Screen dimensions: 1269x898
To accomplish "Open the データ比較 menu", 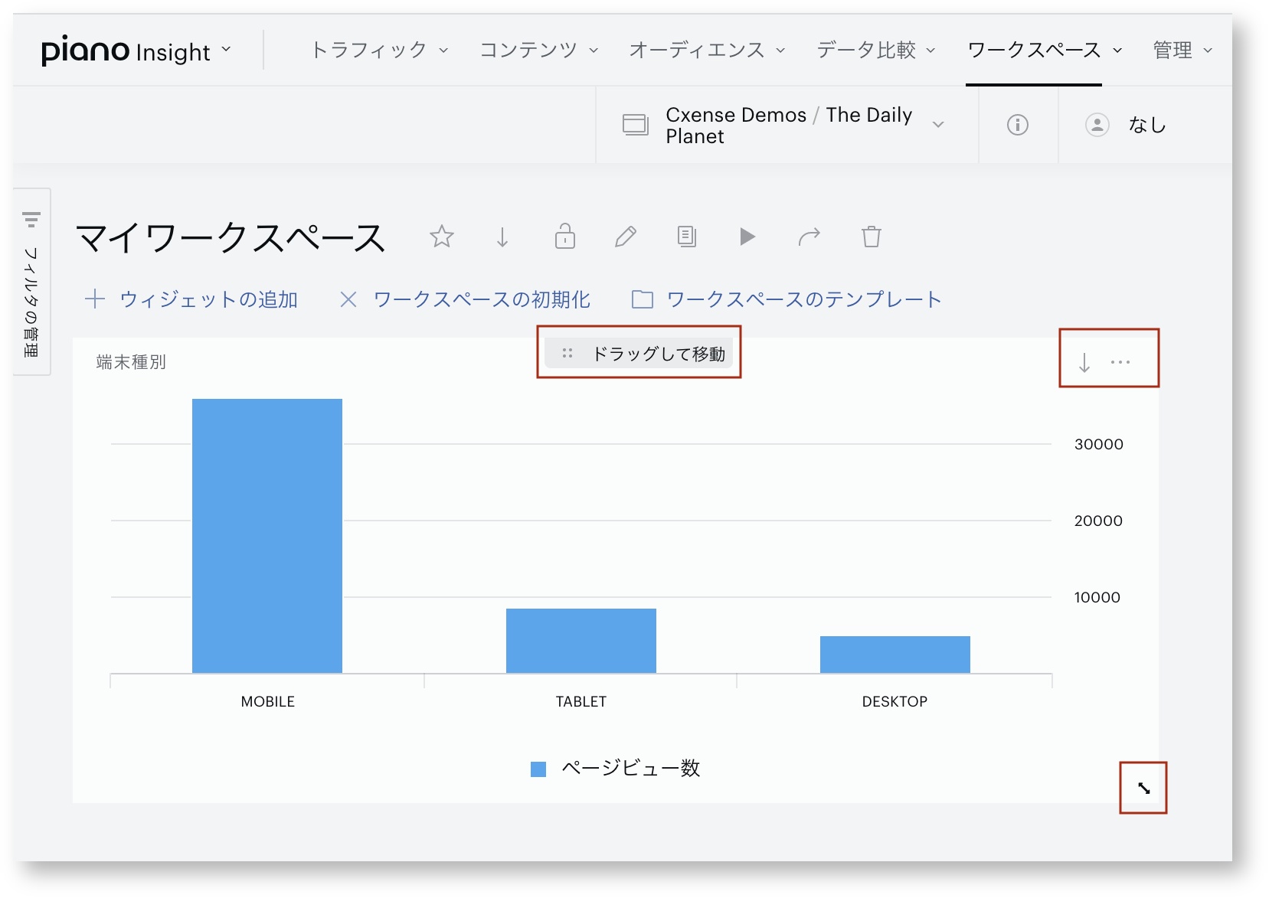I will point(876,50).
